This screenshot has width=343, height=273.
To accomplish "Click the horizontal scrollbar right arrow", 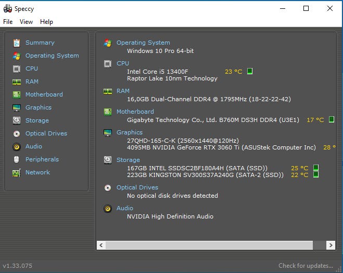I will point(331,245).
